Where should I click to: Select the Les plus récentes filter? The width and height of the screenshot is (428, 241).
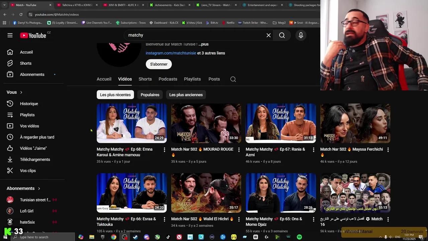[115, 95]
